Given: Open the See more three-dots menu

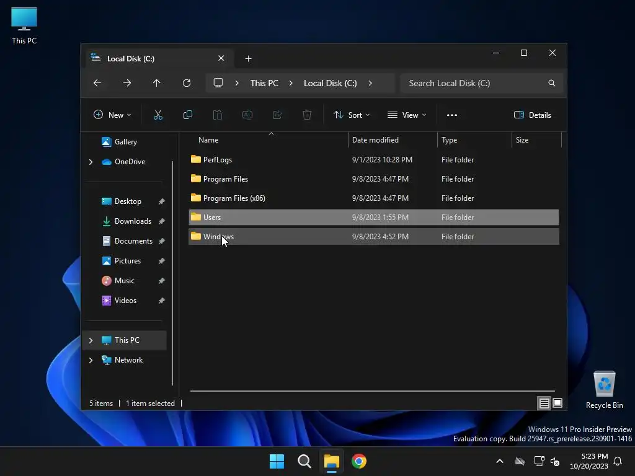Looking at the screenshot, I should click(452, 115).
